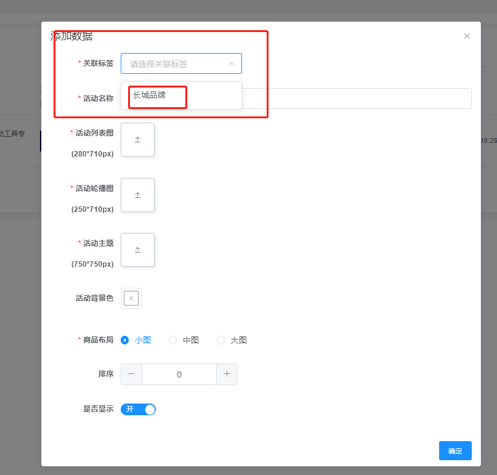The width and height of the screenshot is (497, 475).
Task: Select the 小图 layout radio button
Action: 125,340
